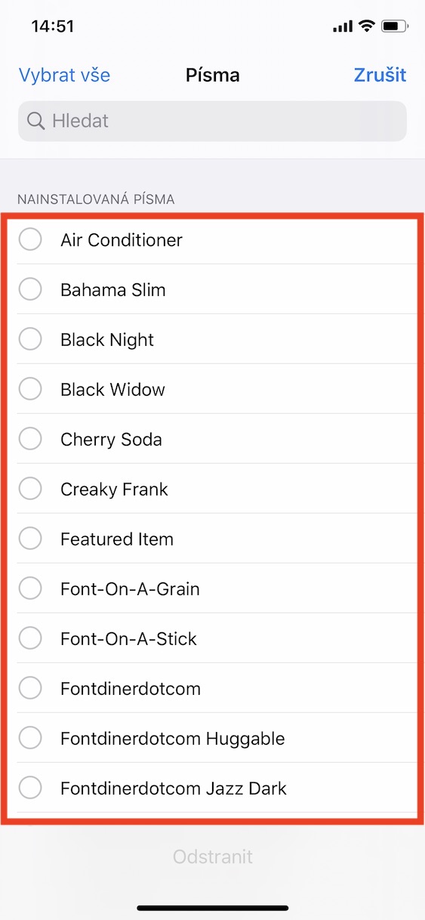Mark the Cherry Soda selection circle
Image resolution: width=425 pixels, height=920 pixels.
30,439
